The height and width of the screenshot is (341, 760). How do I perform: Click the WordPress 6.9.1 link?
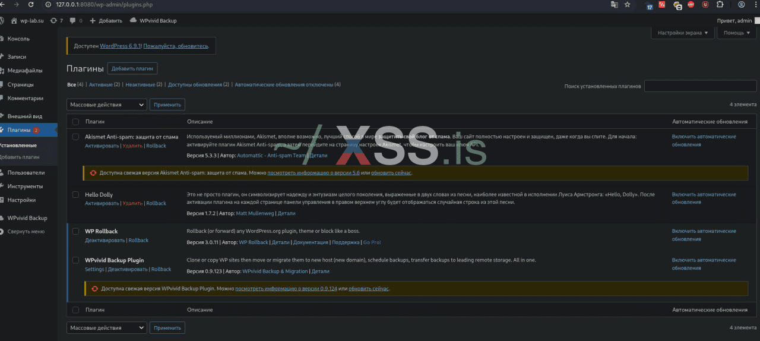(x=120, y=46)
